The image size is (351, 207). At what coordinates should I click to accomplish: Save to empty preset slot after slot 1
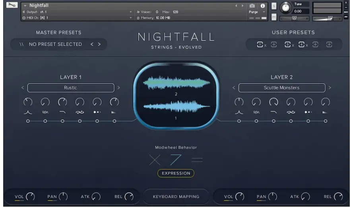click(x=274, y=44)
